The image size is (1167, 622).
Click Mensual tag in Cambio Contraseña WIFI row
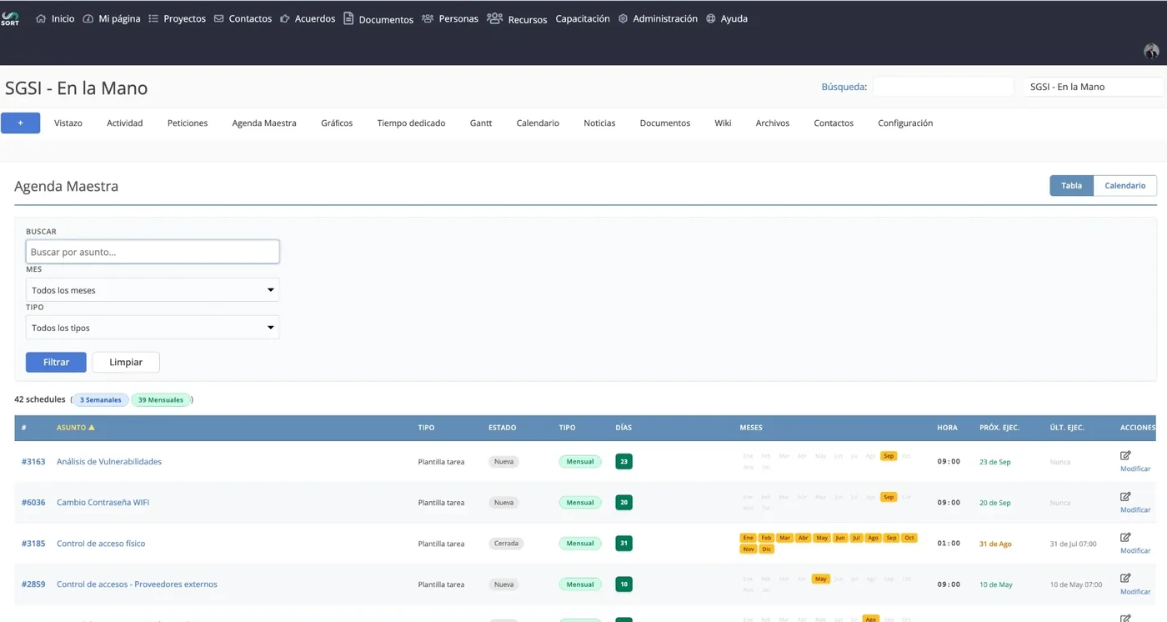580,502
